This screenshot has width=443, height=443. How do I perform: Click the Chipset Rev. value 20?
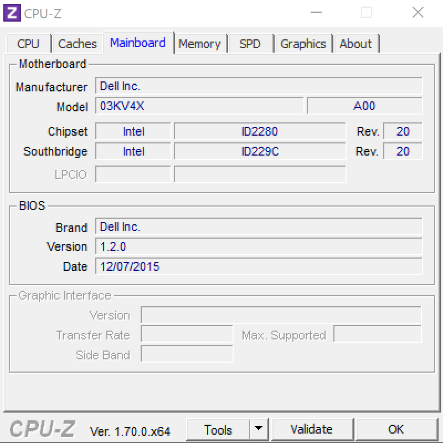click(x=403, y=131)
